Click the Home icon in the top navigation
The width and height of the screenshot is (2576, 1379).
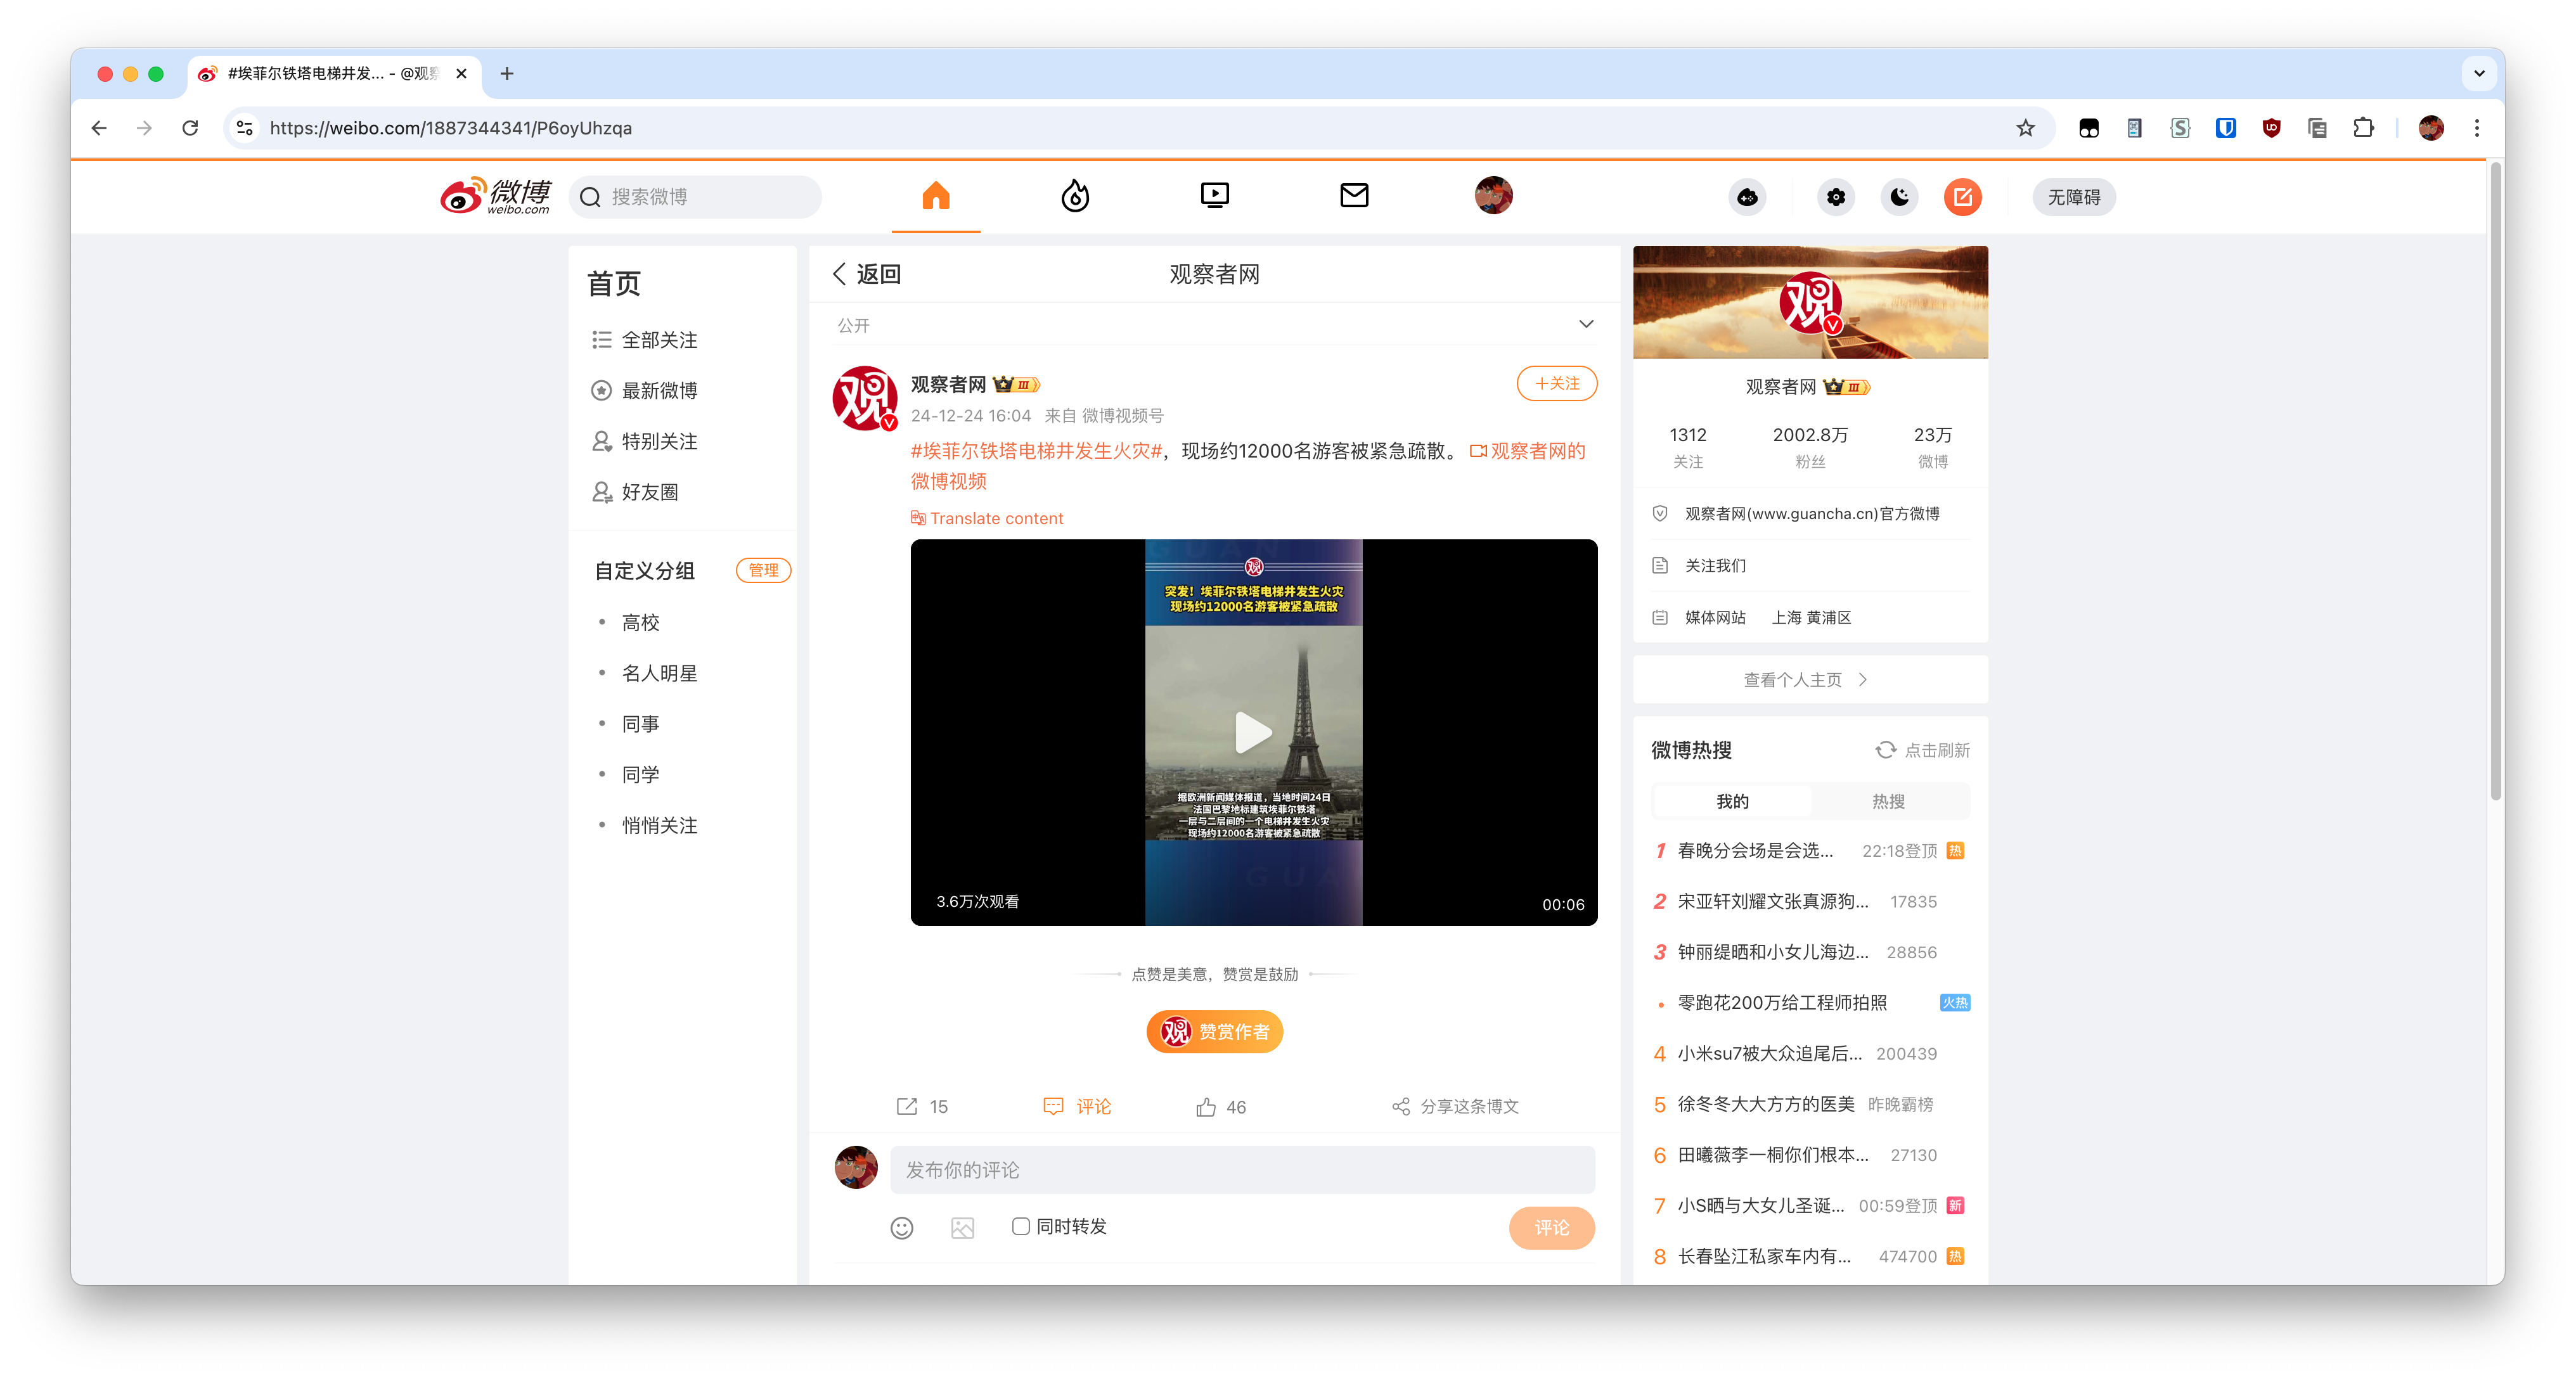(935, 196)
